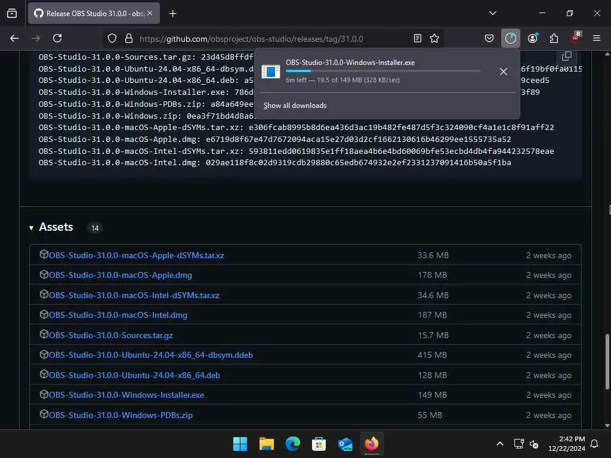Open the tracking protection shield icon

(112, 39)
